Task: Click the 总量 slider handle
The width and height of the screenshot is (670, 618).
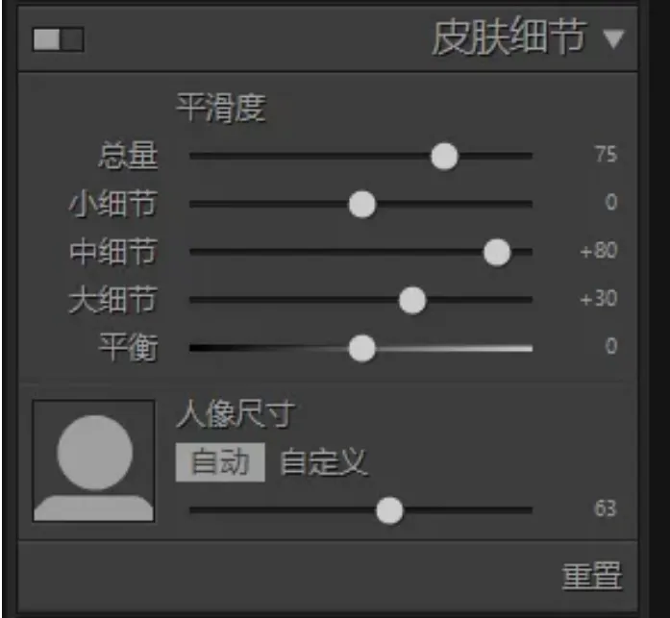Action: [x=444, y=157]
